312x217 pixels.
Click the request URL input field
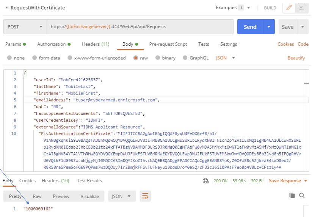point(140,26)
